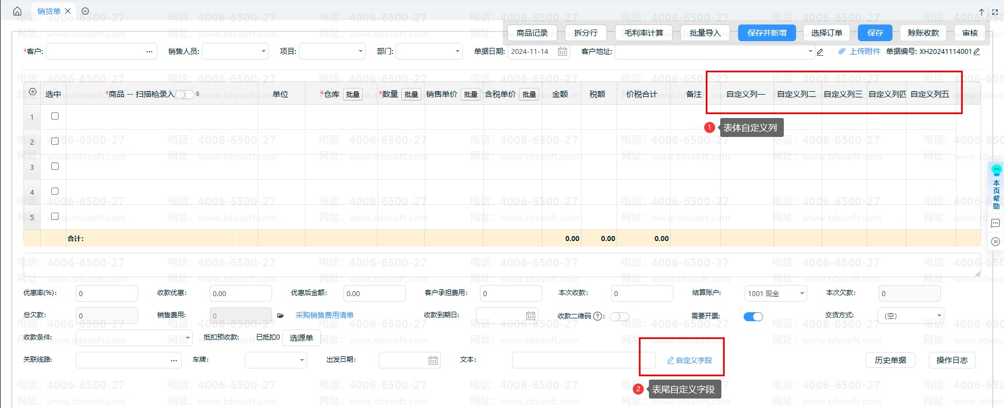Click the edit pencil next to 客户地址
Viewport: 1004px width, 408px height.
[x=820, y=52]
